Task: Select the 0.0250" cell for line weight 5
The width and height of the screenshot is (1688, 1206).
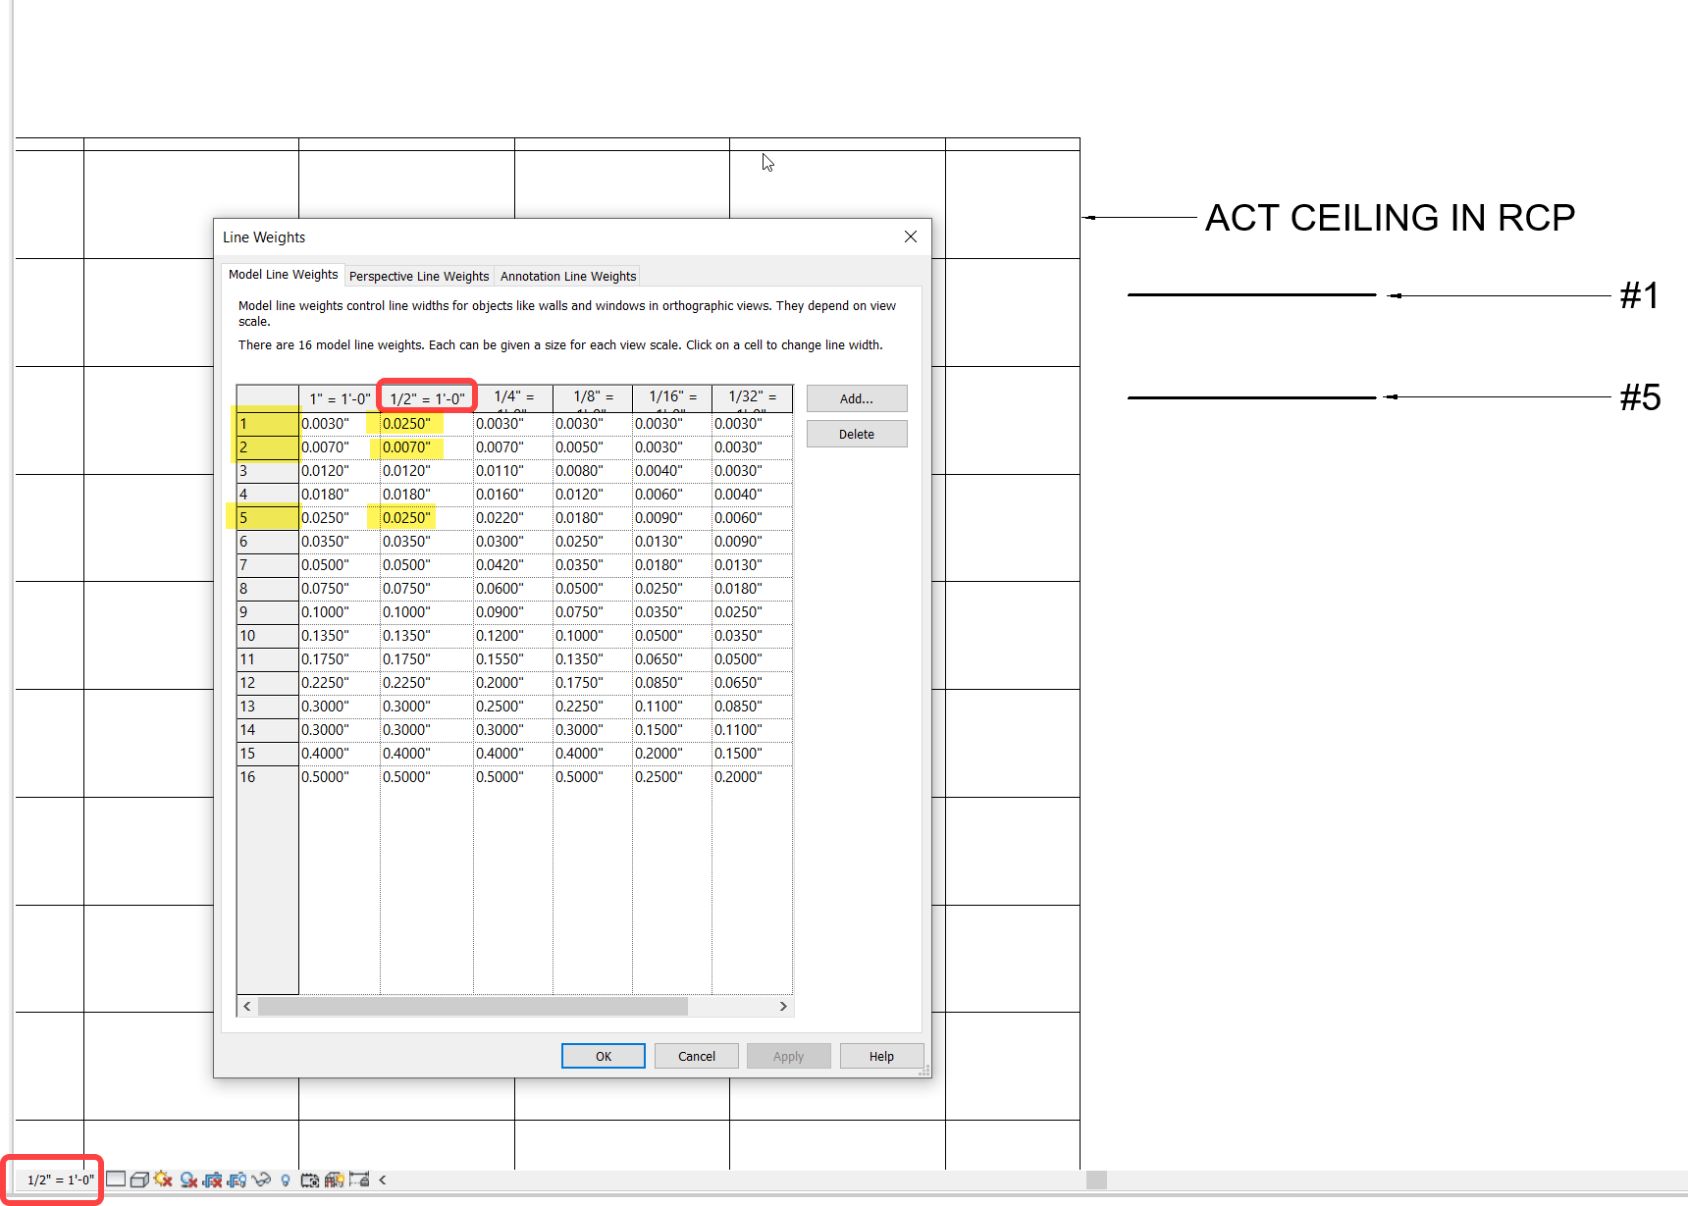Action: point(405,517)
